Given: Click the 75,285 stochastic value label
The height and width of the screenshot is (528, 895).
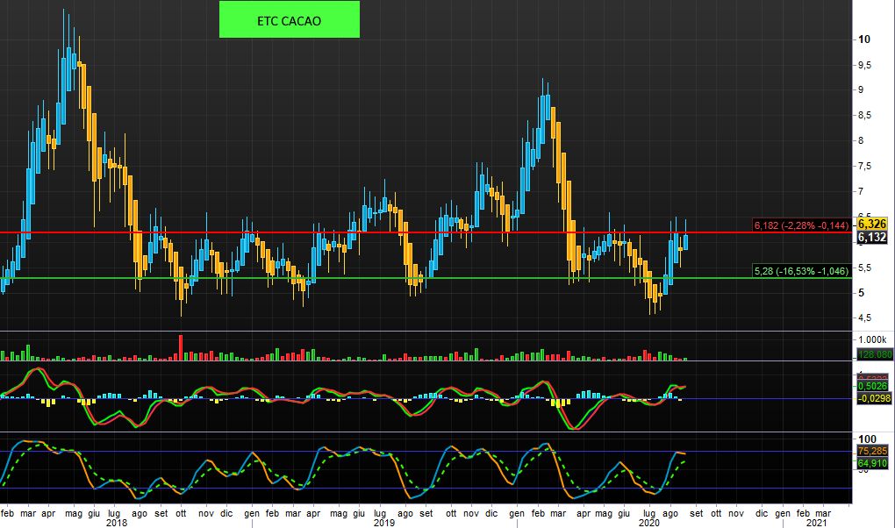Looking at the screenshot, I should (871, 452).
